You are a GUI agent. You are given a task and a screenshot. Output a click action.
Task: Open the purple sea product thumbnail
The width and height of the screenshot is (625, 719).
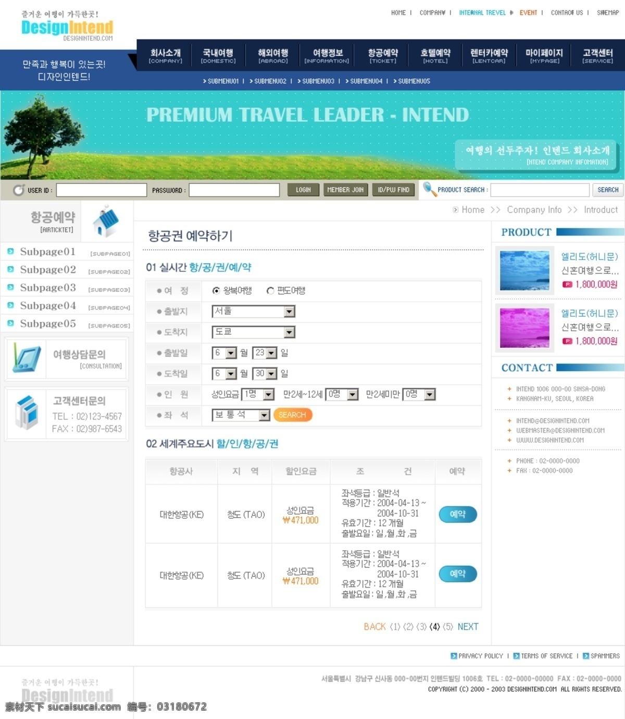[x=524, y=328]
